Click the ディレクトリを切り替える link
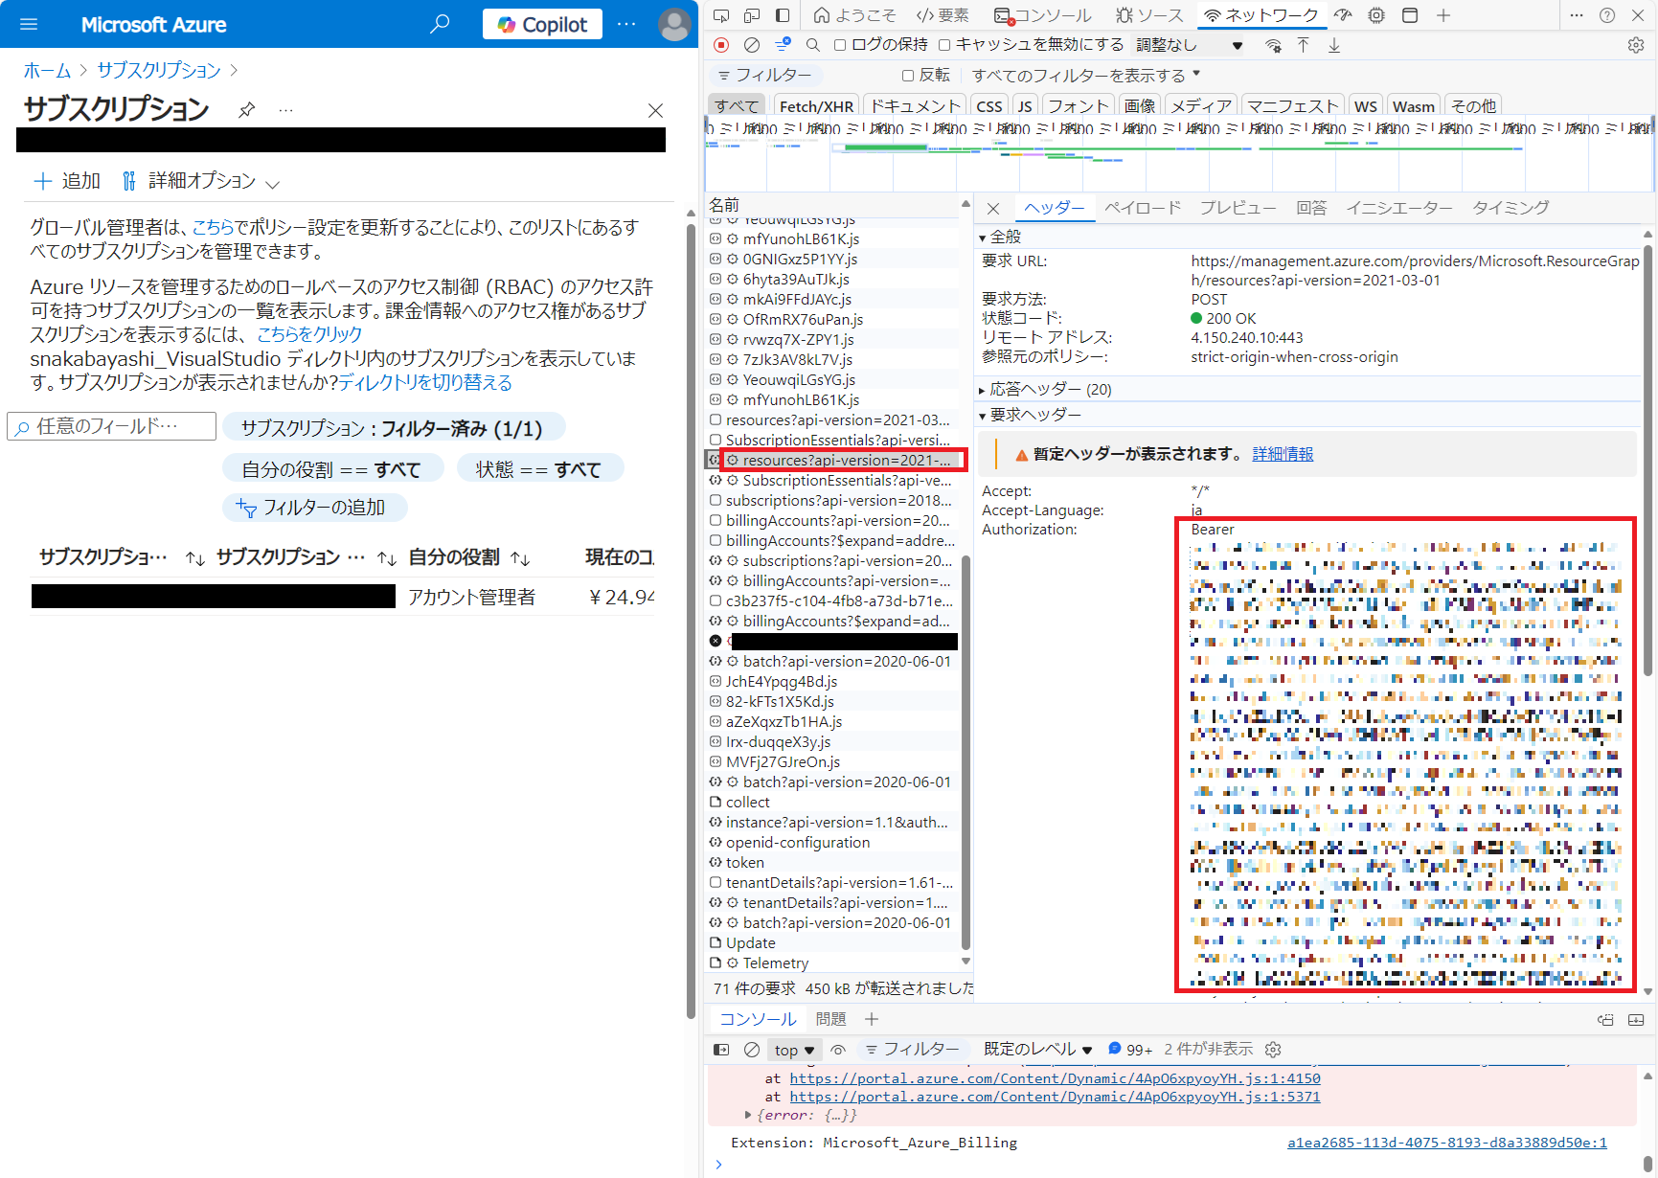 pos(425,382)
